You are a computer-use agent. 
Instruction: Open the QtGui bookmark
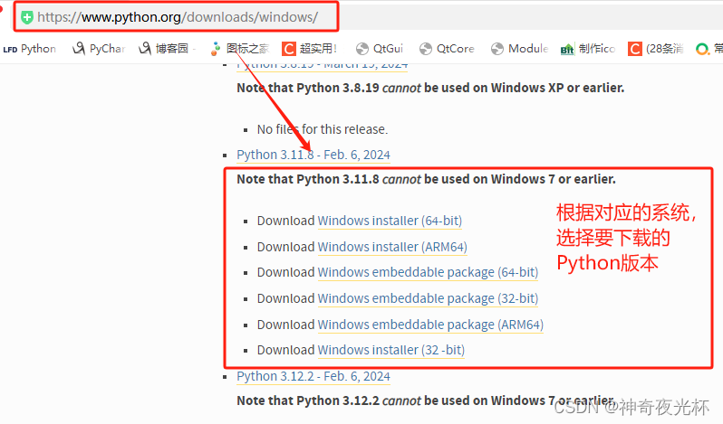point(380,49)
